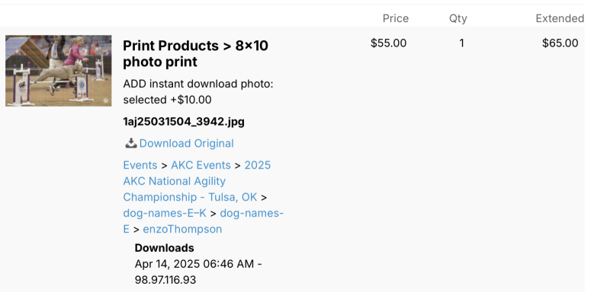Click the Qty column header
Image resolution: width=610 pixels, height=292 pixels.
click(458, 18)
